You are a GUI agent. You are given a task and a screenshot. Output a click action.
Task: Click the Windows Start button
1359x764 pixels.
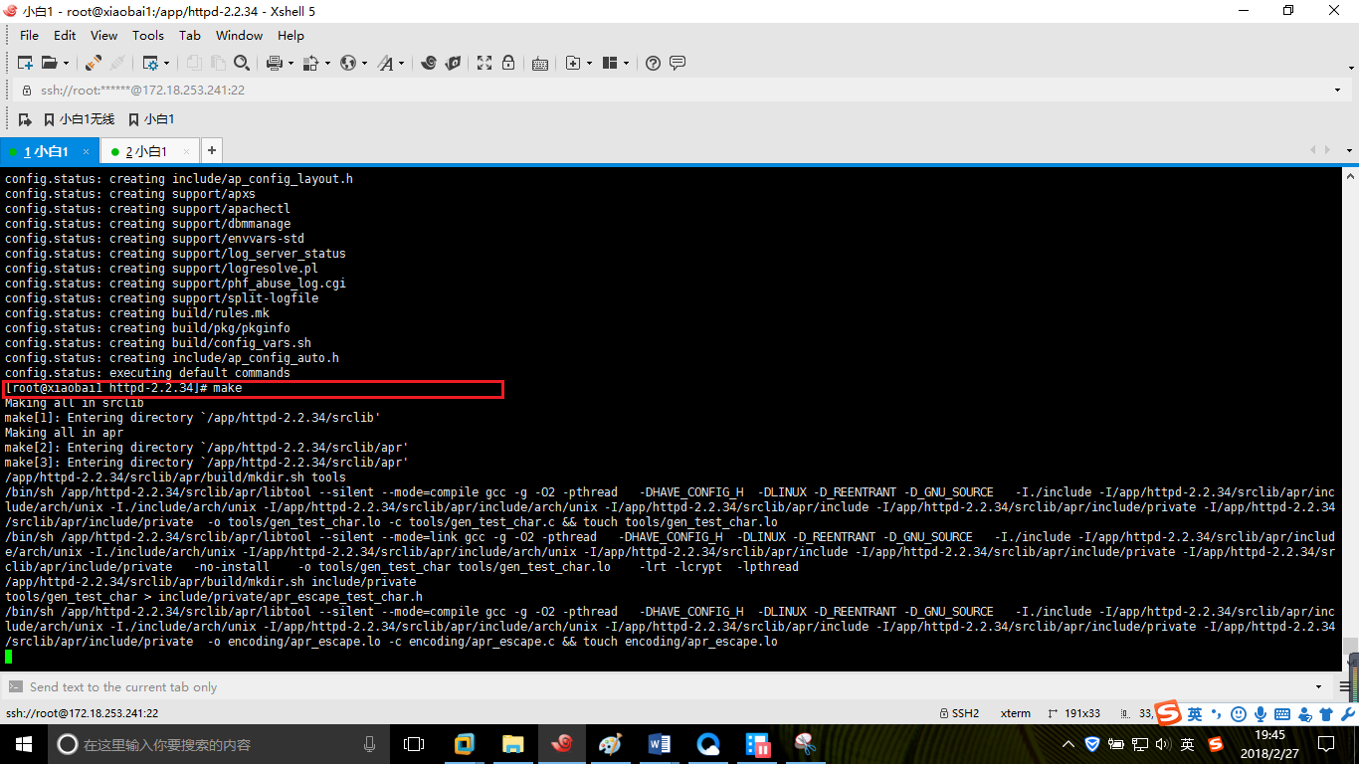24,744
